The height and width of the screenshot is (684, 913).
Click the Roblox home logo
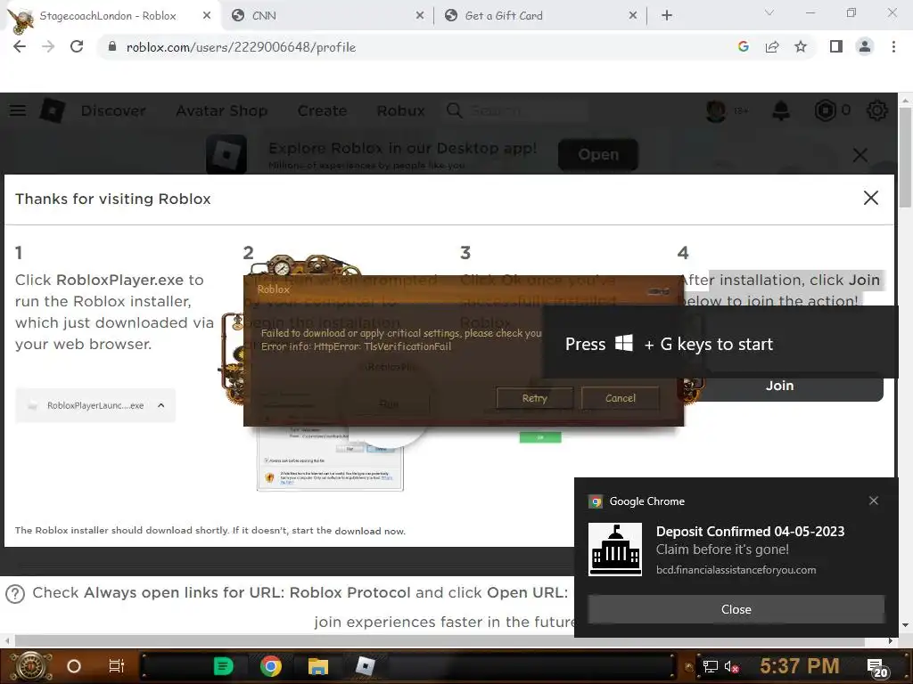(x=53, y=110)
